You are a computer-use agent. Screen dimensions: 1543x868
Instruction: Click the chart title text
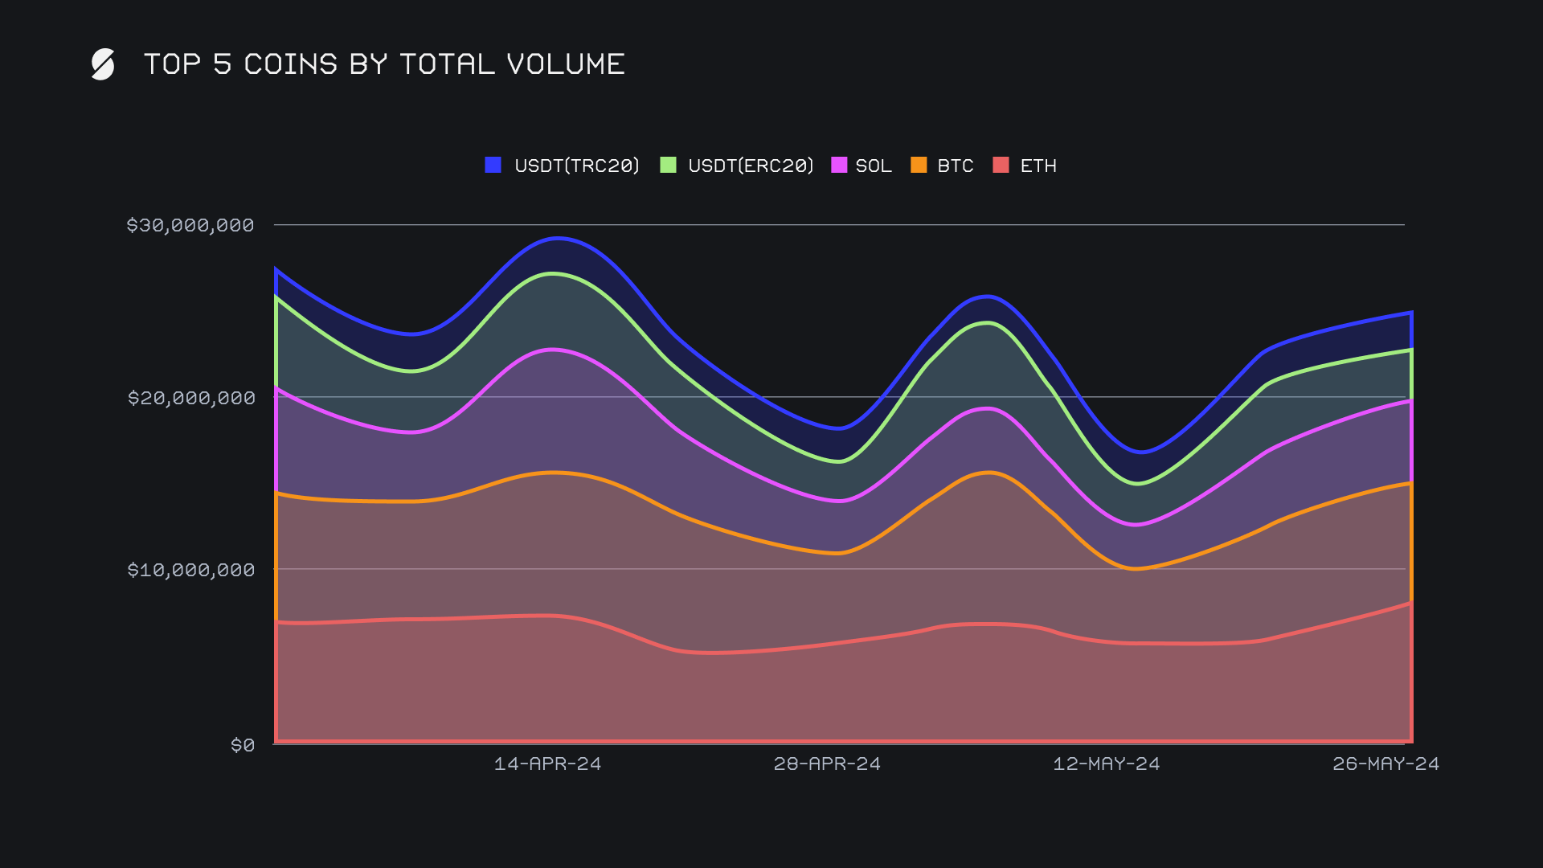tap(384, 64)
